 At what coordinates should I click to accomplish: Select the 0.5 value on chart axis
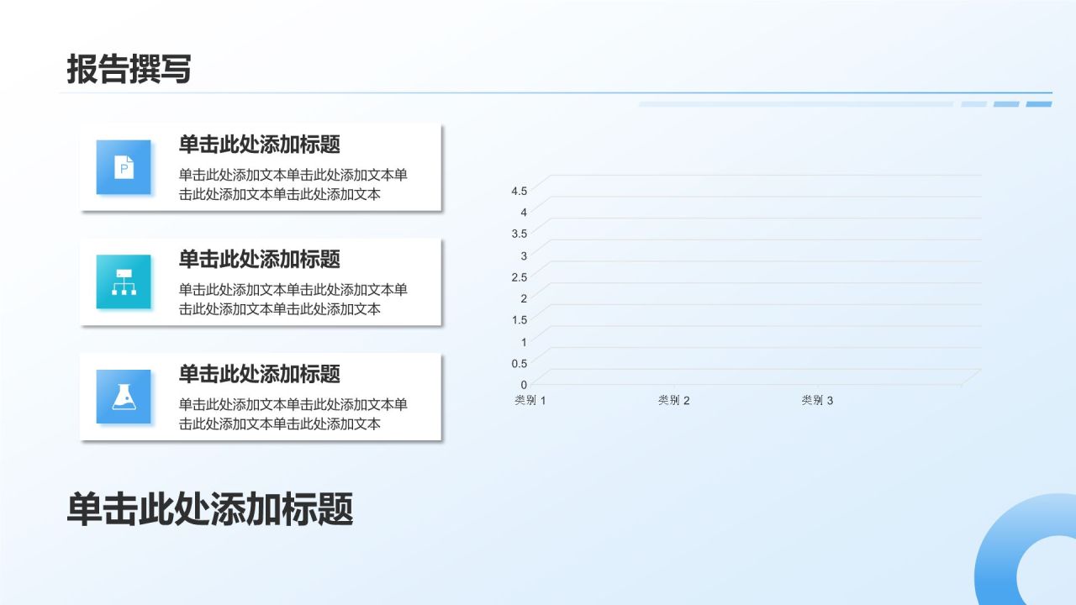point(519,363)
